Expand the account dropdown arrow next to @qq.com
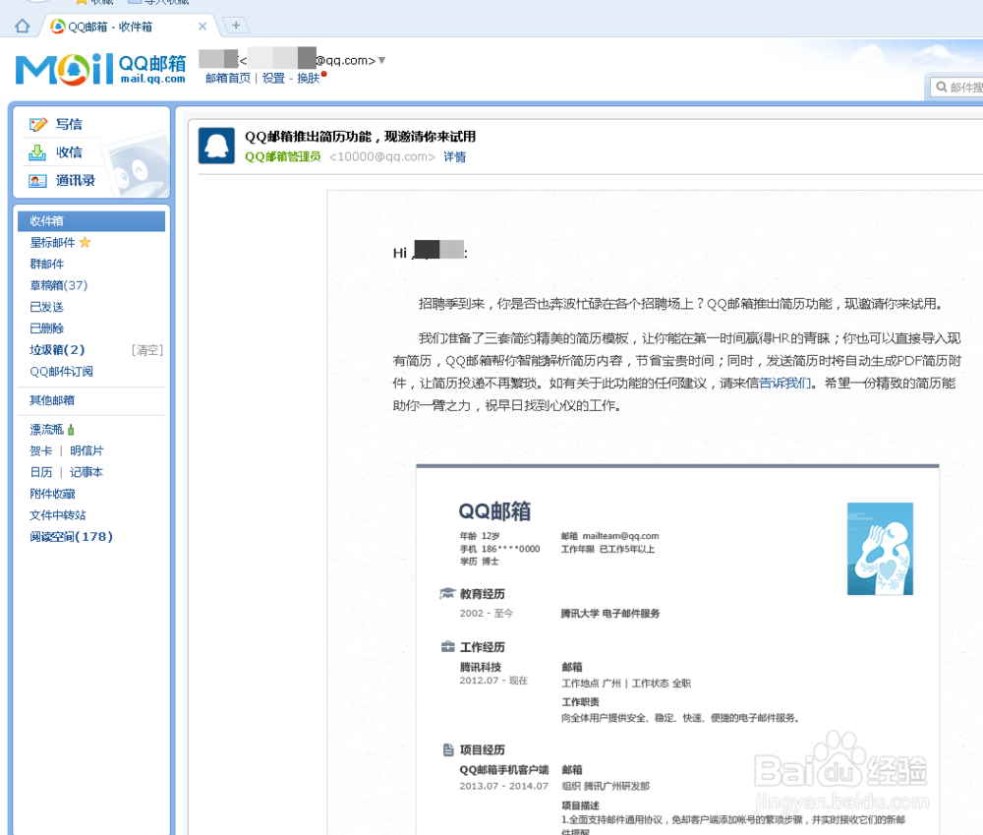The width and height of the screenshot is (983, 835). [x=381, y=60]
